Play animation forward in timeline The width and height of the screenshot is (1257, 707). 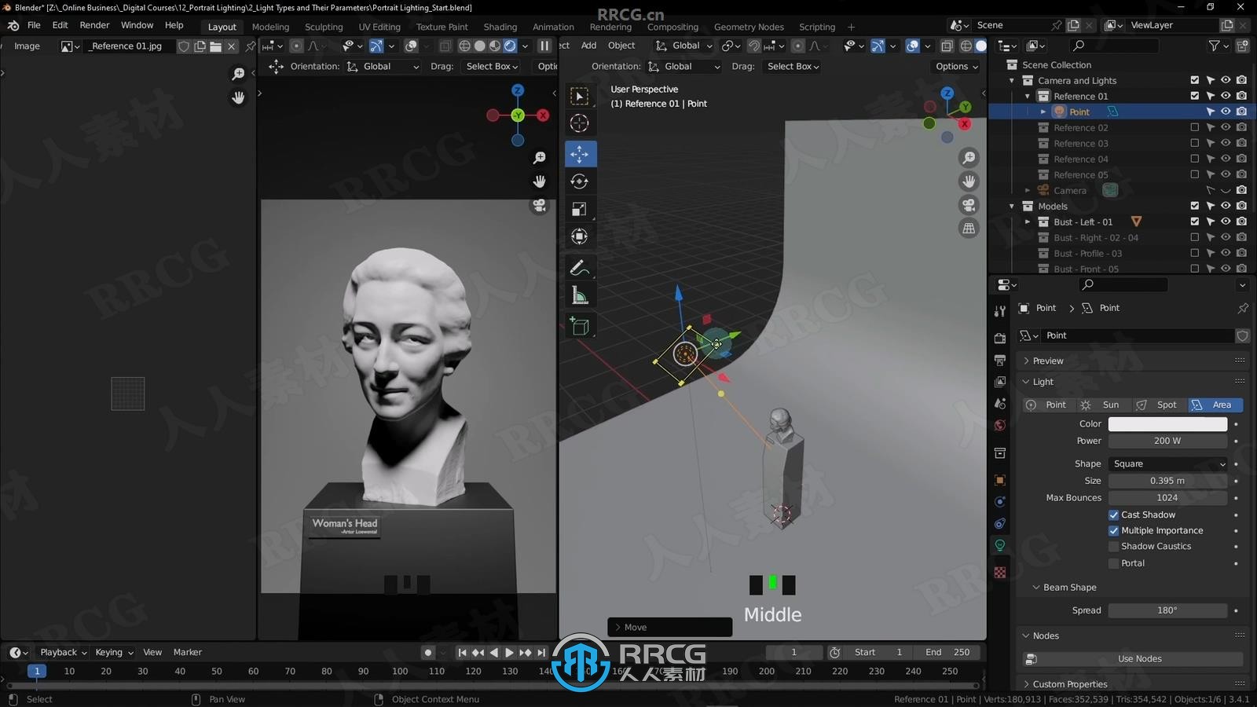click(509, 652)
